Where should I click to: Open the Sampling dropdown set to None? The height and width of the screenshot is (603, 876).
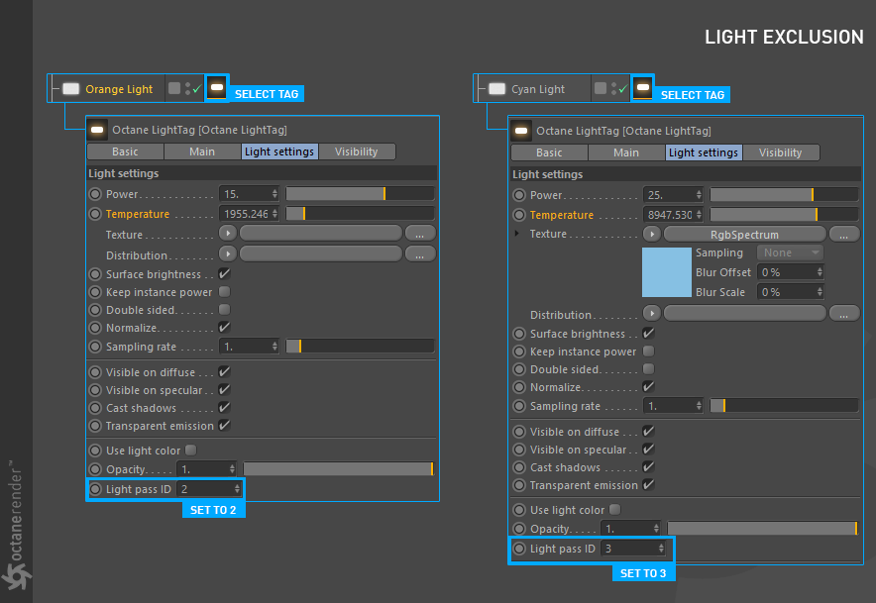coord(790,252)
